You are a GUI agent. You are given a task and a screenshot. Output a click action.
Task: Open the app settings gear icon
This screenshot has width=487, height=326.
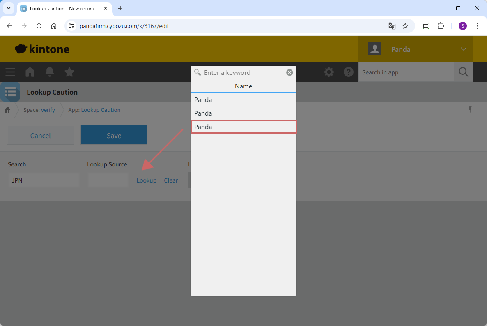[329, 72]
